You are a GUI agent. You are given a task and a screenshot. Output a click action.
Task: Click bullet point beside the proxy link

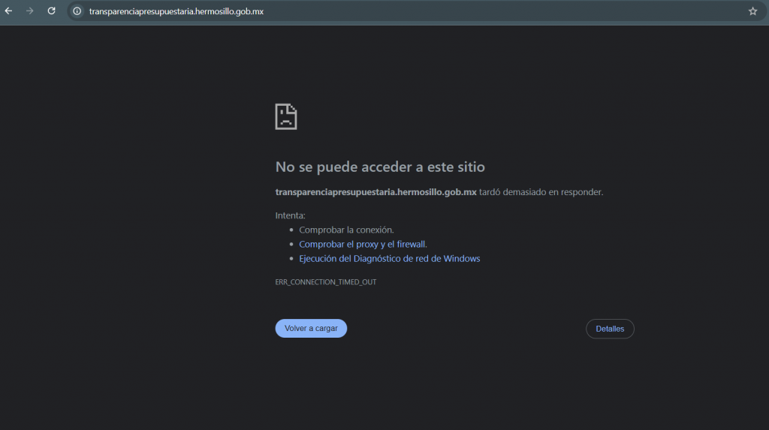point(291,245)
